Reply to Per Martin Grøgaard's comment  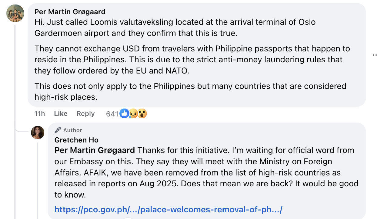(x=85, y=114)
